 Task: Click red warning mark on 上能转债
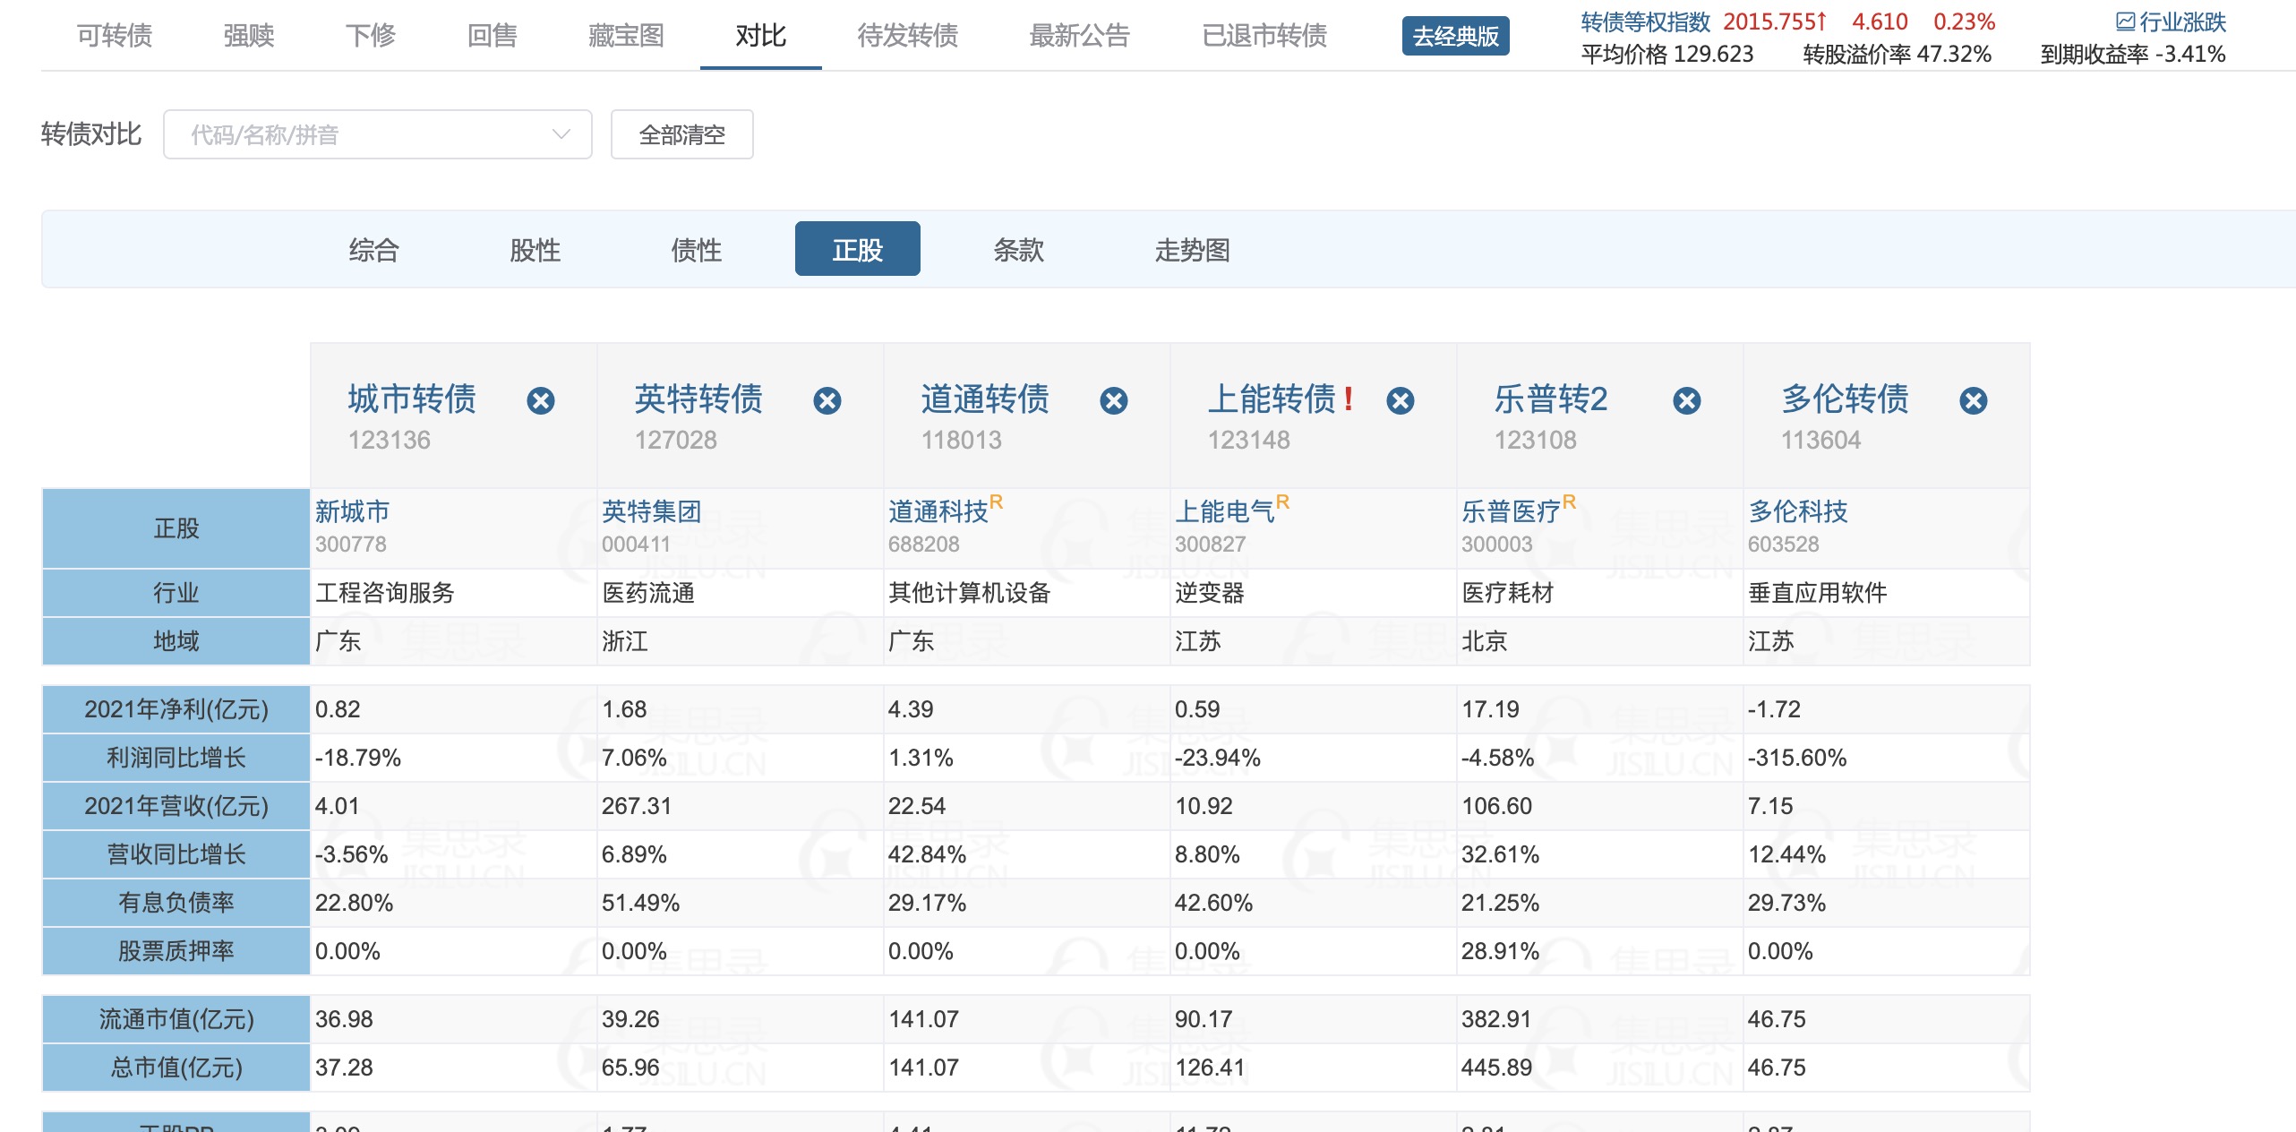coord(1349,399)
